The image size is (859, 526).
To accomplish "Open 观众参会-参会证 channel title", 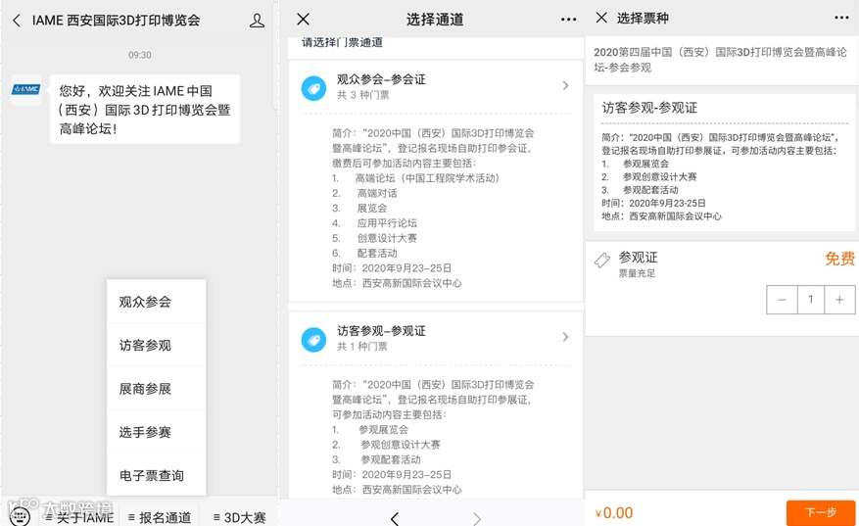I will coord(381,79).
